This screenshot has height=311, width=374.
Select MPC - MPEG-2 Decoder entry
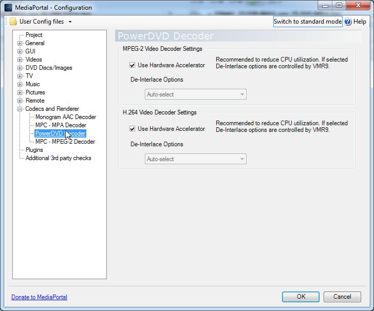coord(65,142)
